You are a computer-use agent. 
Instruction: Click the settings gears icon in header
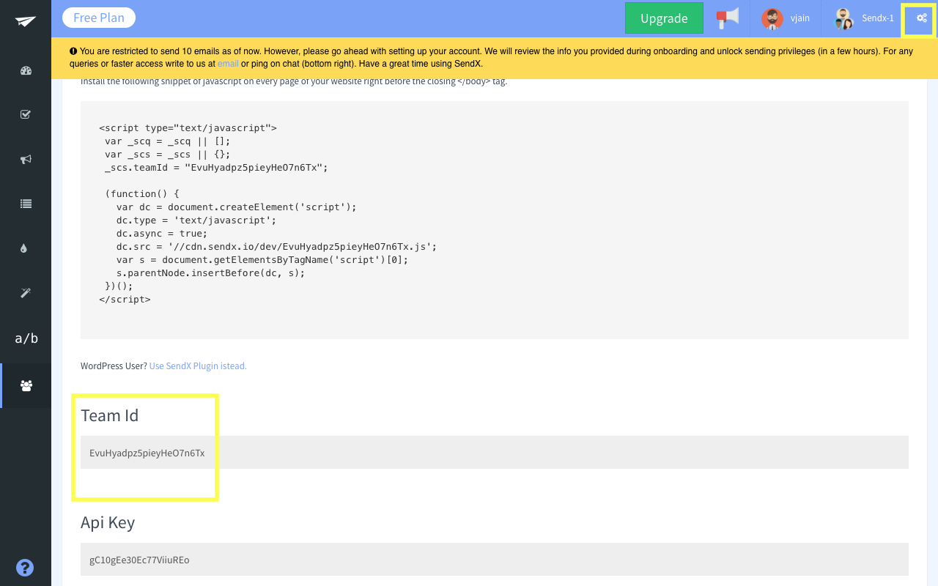(921, 18)
